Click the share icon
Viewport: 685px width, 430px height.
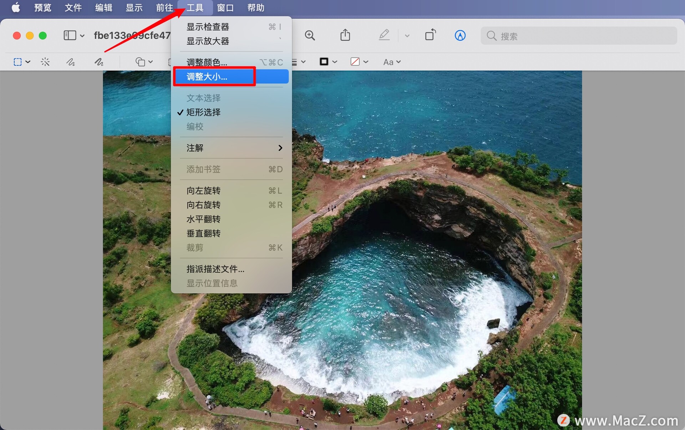click(x=345, y=35)
